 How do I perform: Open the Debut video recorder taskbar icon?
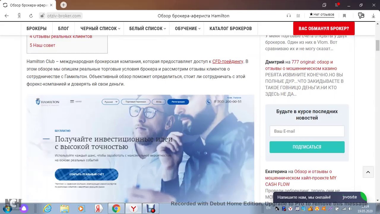point(151,209)
